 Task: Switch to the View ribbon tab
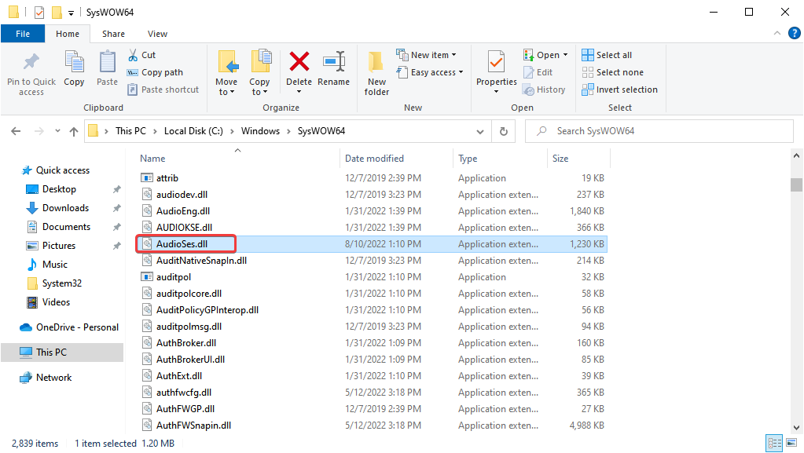coord(157,34)
